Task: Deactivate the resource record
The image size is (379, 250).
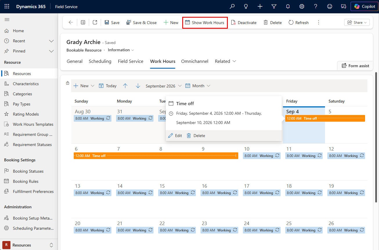Action: tap(244, 22)
